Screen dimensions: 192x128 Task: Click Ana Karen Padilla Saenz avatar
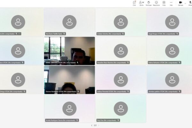coord(69,22)
